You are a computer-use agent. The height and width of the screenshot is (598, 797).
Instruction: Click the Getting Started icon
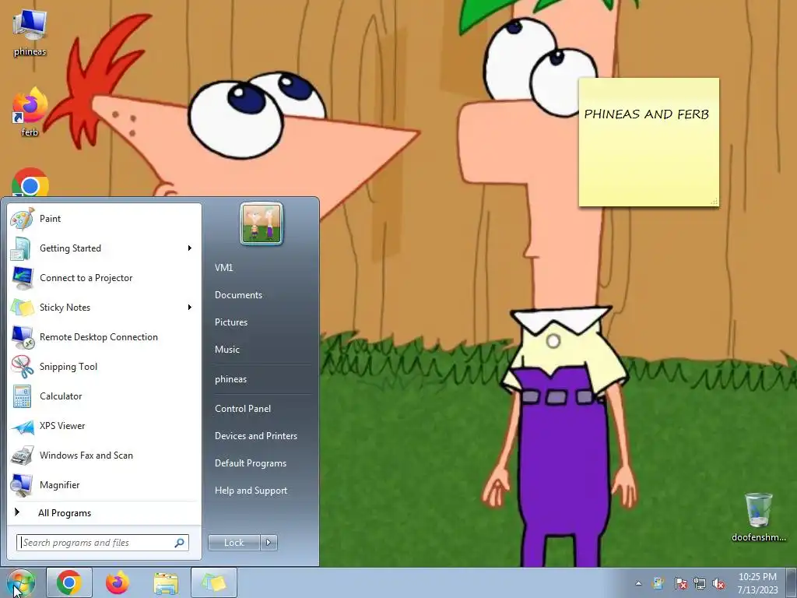point(23,248)
